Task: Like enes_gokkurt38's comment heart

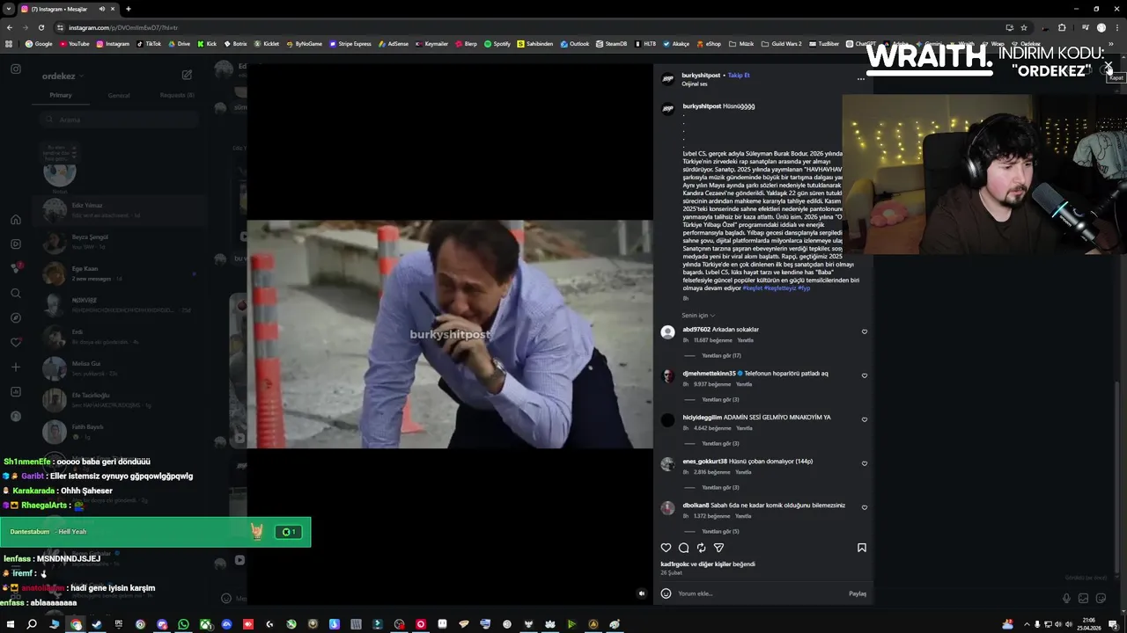Action: pyautogui.click(x=865, y=463)
